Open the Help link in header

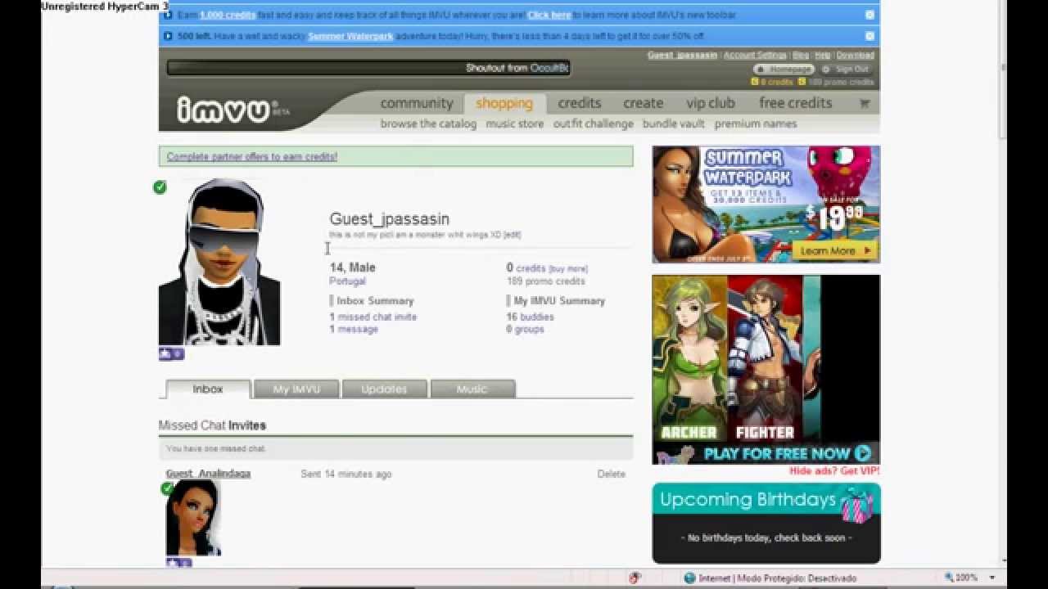click(823, 55)
